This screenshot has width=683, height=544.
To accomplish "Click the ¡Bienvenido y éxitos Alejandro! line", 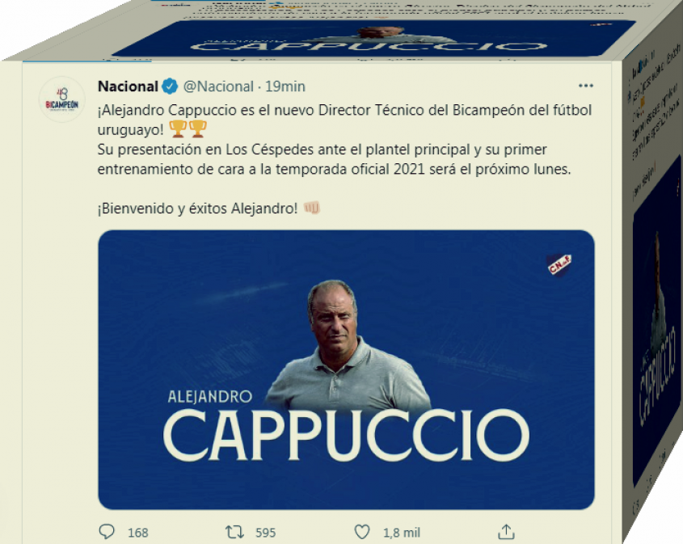I will [197, 209].
